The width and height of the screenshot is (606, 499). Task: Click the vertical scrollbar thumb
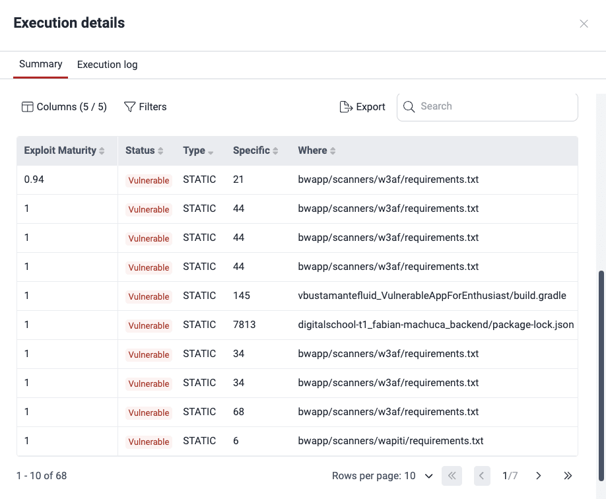pyautogui.click(x=601, y=376)
